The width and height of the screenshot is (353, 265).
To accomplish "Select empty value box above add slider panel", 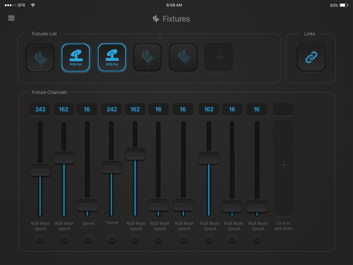I will click(283, 109).
